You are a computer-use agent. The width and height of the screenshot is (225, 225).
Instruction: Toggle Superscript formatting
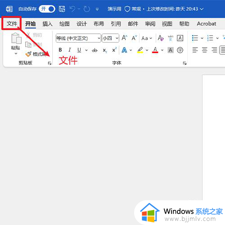[x=114, y=50]
